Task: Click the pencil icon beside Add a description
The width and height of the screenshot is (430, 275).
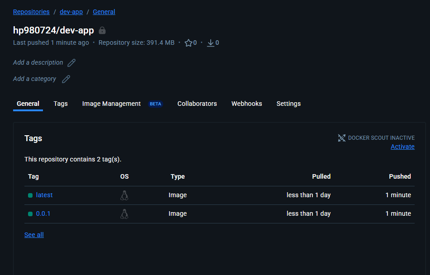Action: pos(71,62)
